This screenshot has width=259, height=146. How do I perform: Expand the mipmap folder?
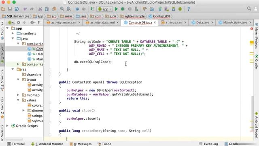click(x=18, y=95)
